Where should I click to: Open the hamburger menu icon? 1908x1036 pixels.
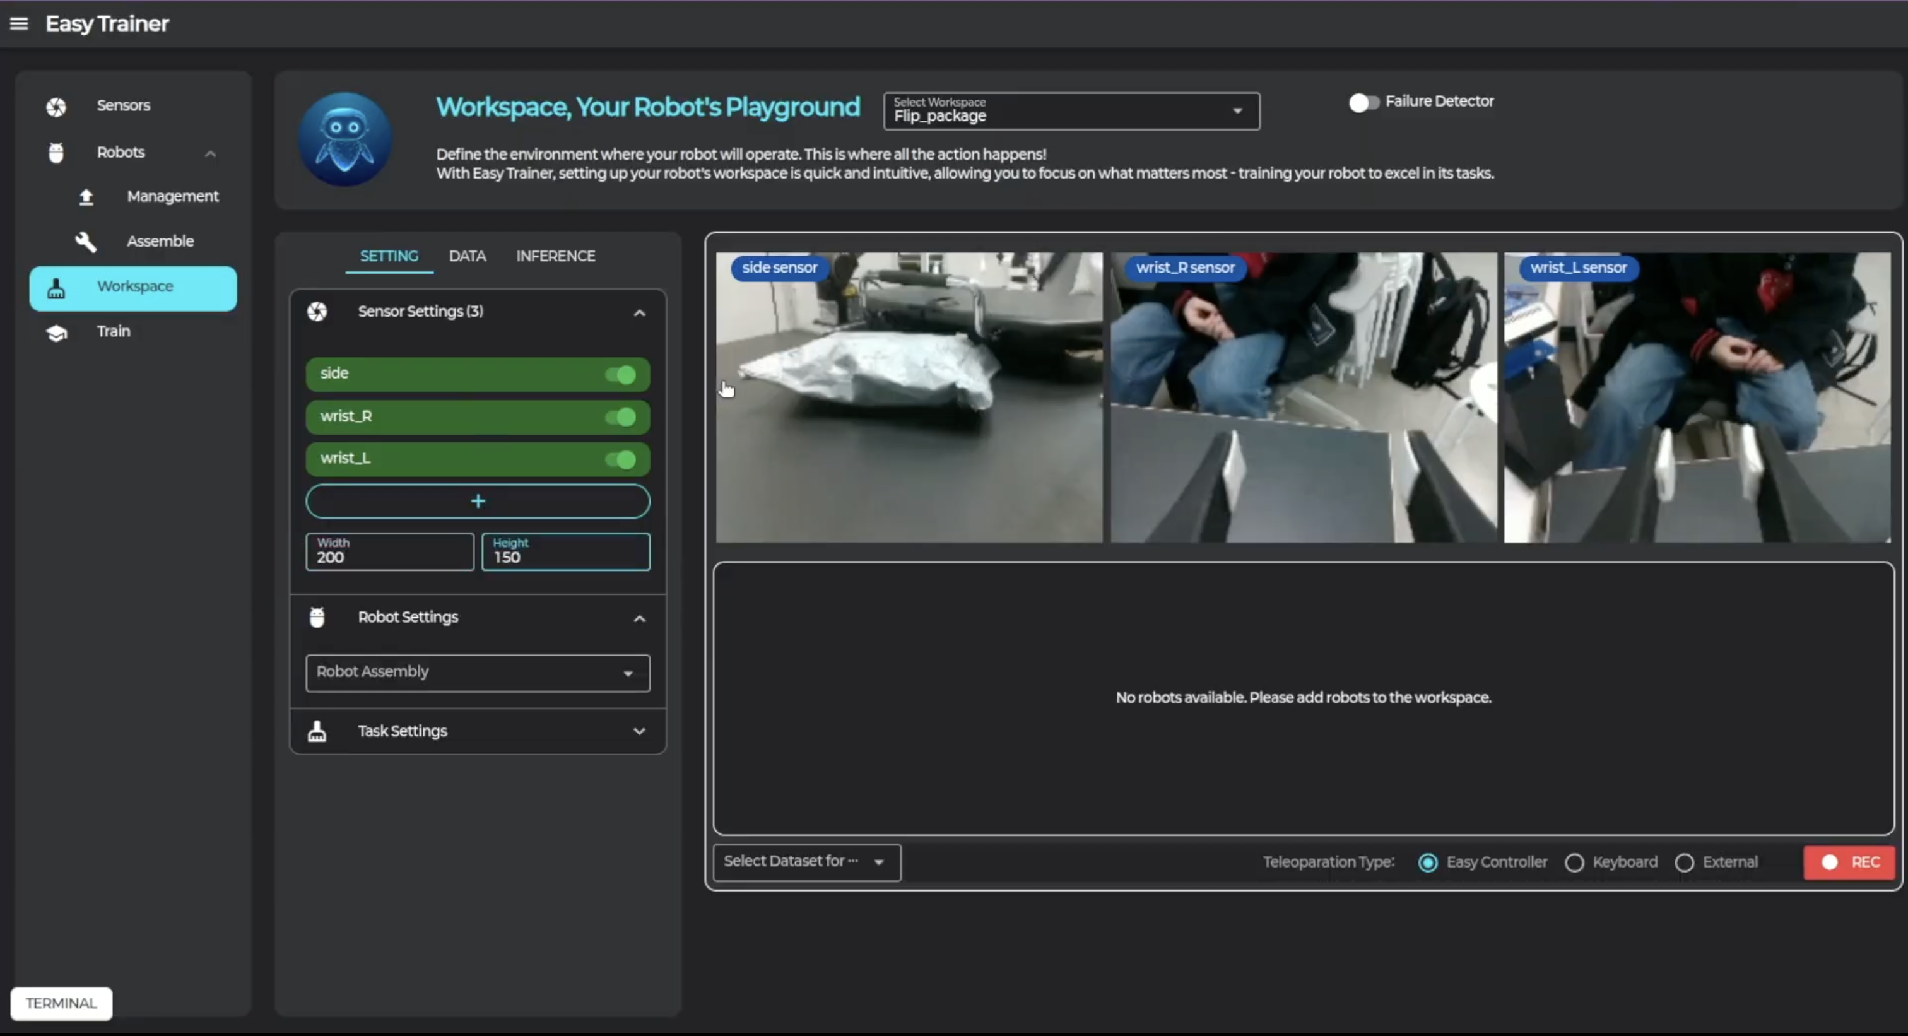coord(20,24)
